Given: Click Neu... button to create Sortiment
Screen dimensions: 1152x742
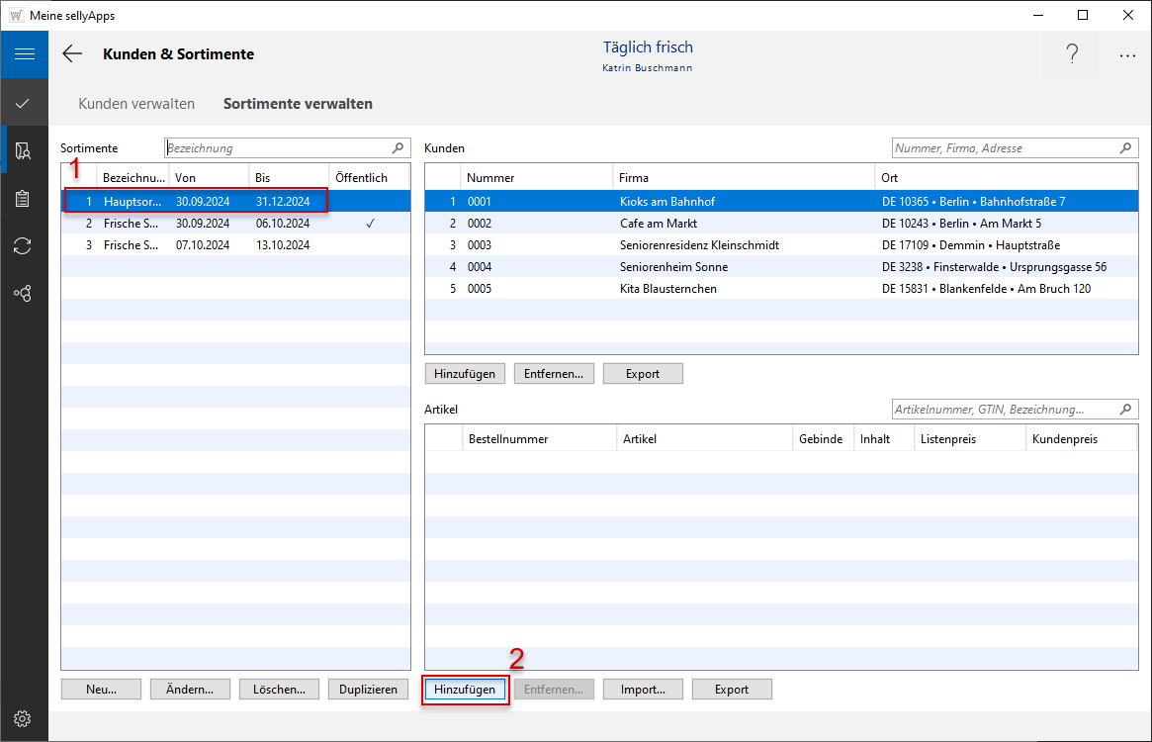Looking at the screenshot, I should point(101,690).
